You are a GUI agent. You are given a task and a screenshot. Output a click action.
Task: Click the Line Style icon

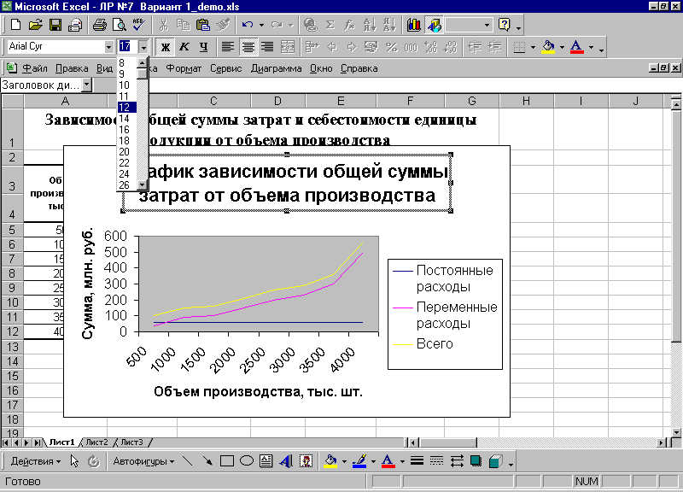click(x=417, y=461)
